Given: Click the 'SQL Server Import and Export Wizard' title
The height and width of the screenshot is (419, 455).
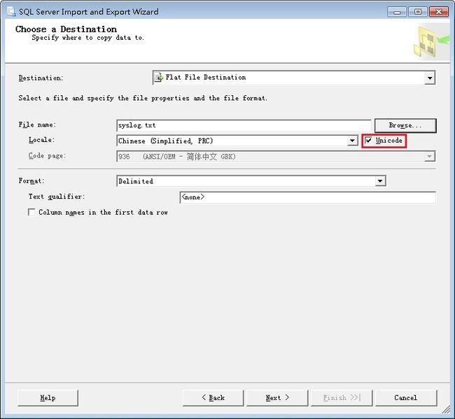Looking at the screenshot, I should (x=88, y=12).
